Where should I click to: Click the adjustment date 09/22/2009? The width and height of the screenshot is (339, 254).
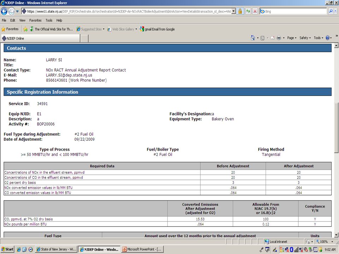(x=84, y=139)
